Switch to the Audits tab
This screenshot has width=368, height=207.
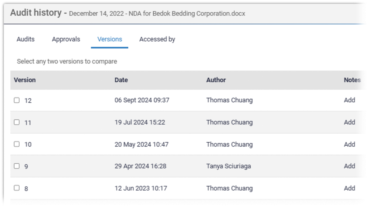click(26, 39)
